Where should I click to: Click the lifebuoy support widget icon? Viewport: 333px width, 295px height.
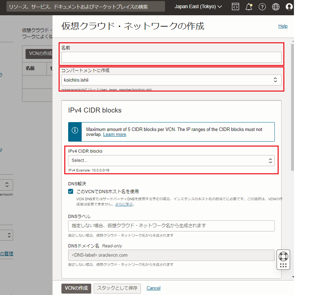point(283,256)
